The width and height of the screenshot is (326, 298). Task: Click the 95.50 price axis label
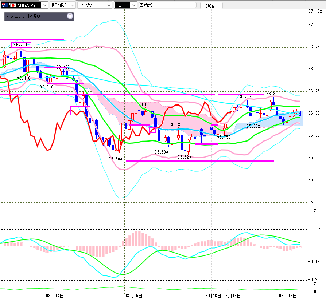pos(314,158)
